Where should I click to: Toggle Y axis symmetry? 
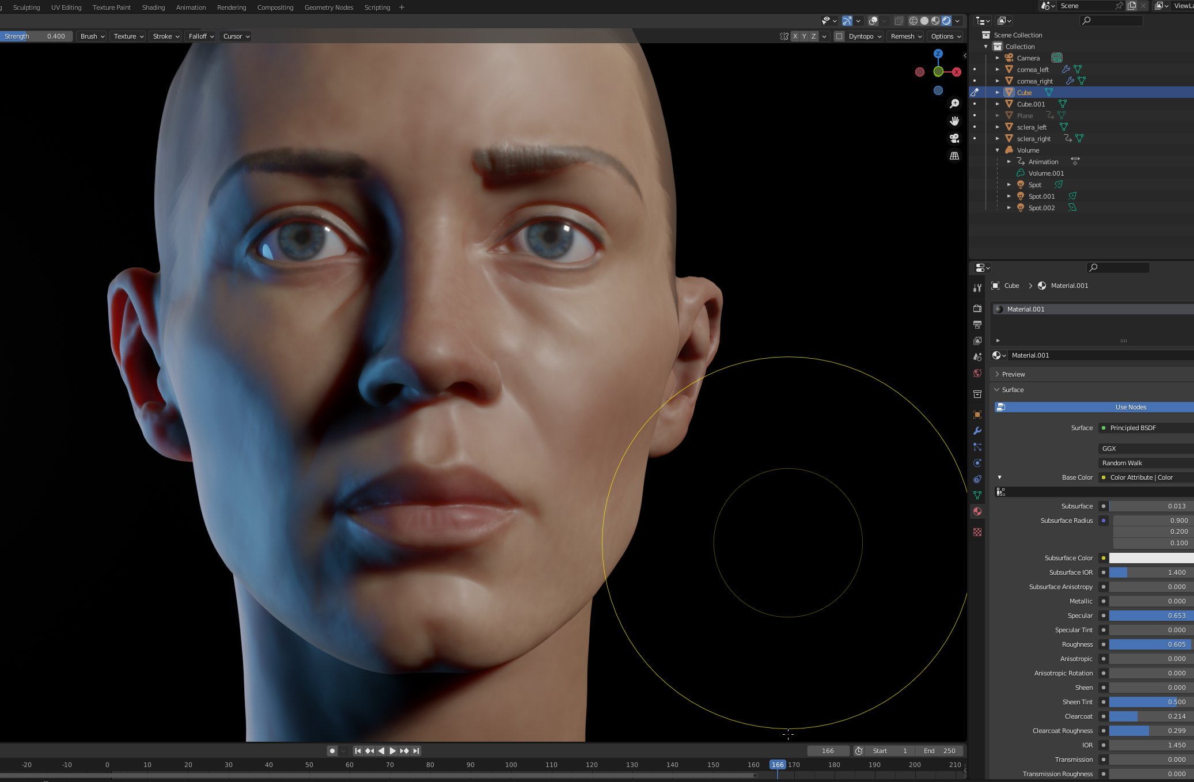point(805,36)
